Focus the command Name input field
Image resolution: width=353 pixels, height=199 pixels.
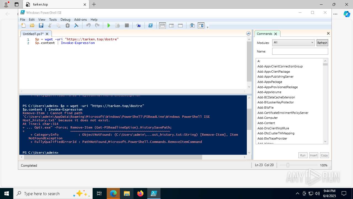click(300, 51)
